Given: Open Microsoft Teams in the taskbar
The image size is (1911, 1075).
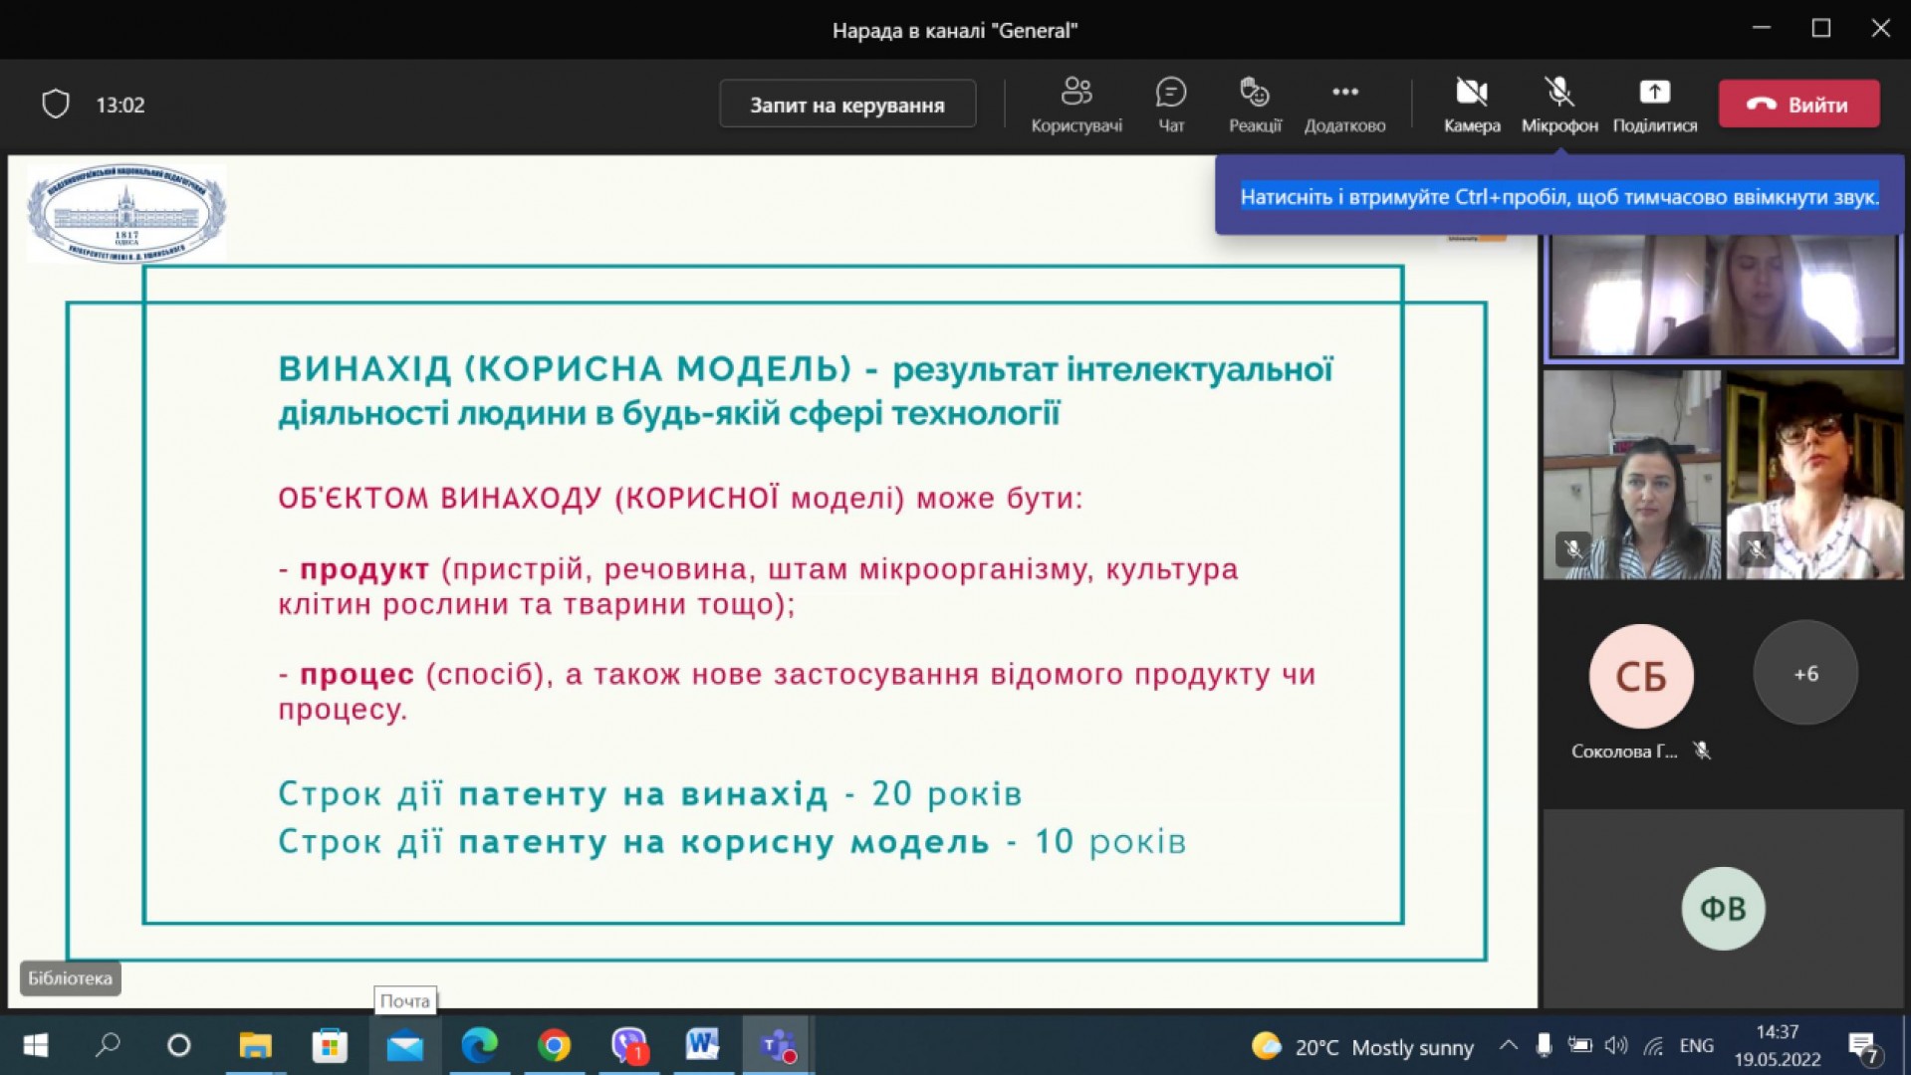Looking at the screenshot, I should click(777, 1046).
